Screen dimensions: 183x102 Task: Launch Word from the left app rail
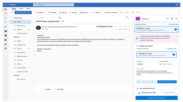pyautogui.click(x=5, y=31)
